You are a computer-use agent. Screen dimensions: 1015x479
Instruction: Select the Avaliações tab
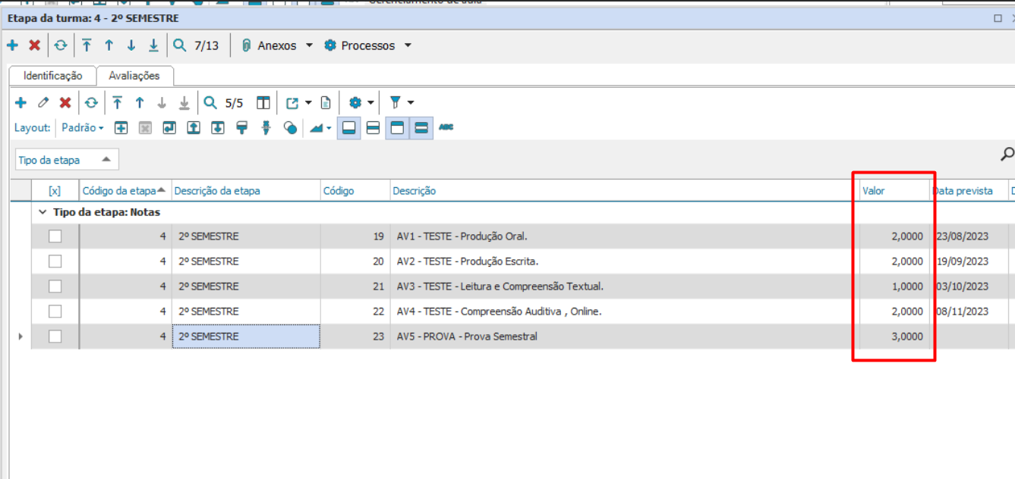(134, 76)
